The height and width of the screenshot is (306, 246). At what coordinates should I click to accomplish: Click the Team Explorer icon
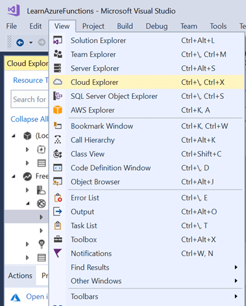point(58,54)
